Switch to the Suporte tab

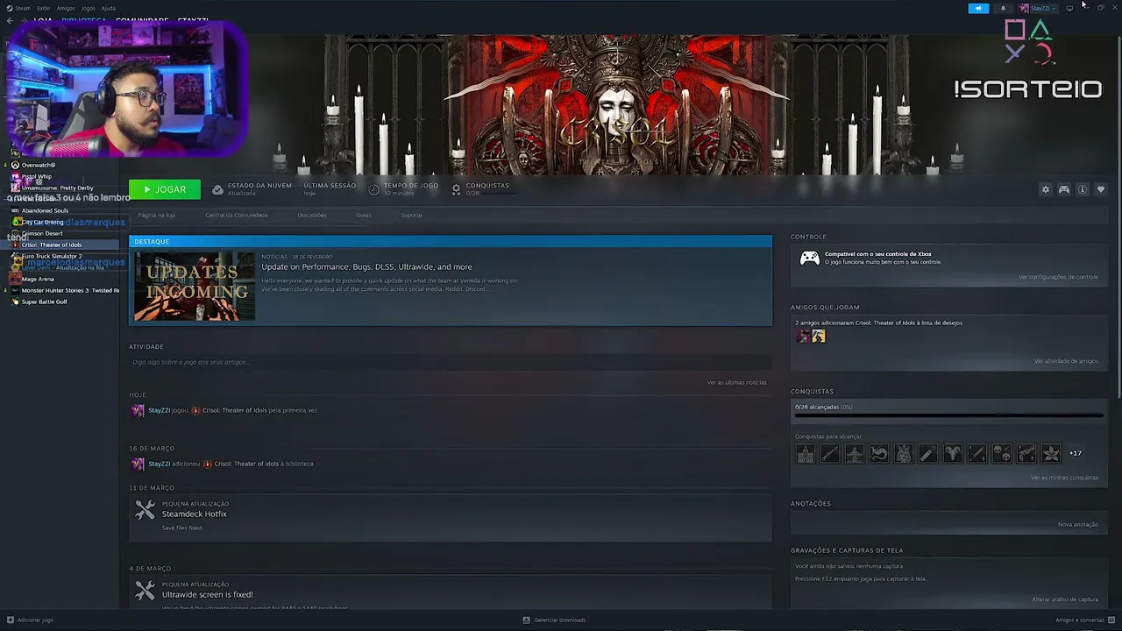click(411, 215)
